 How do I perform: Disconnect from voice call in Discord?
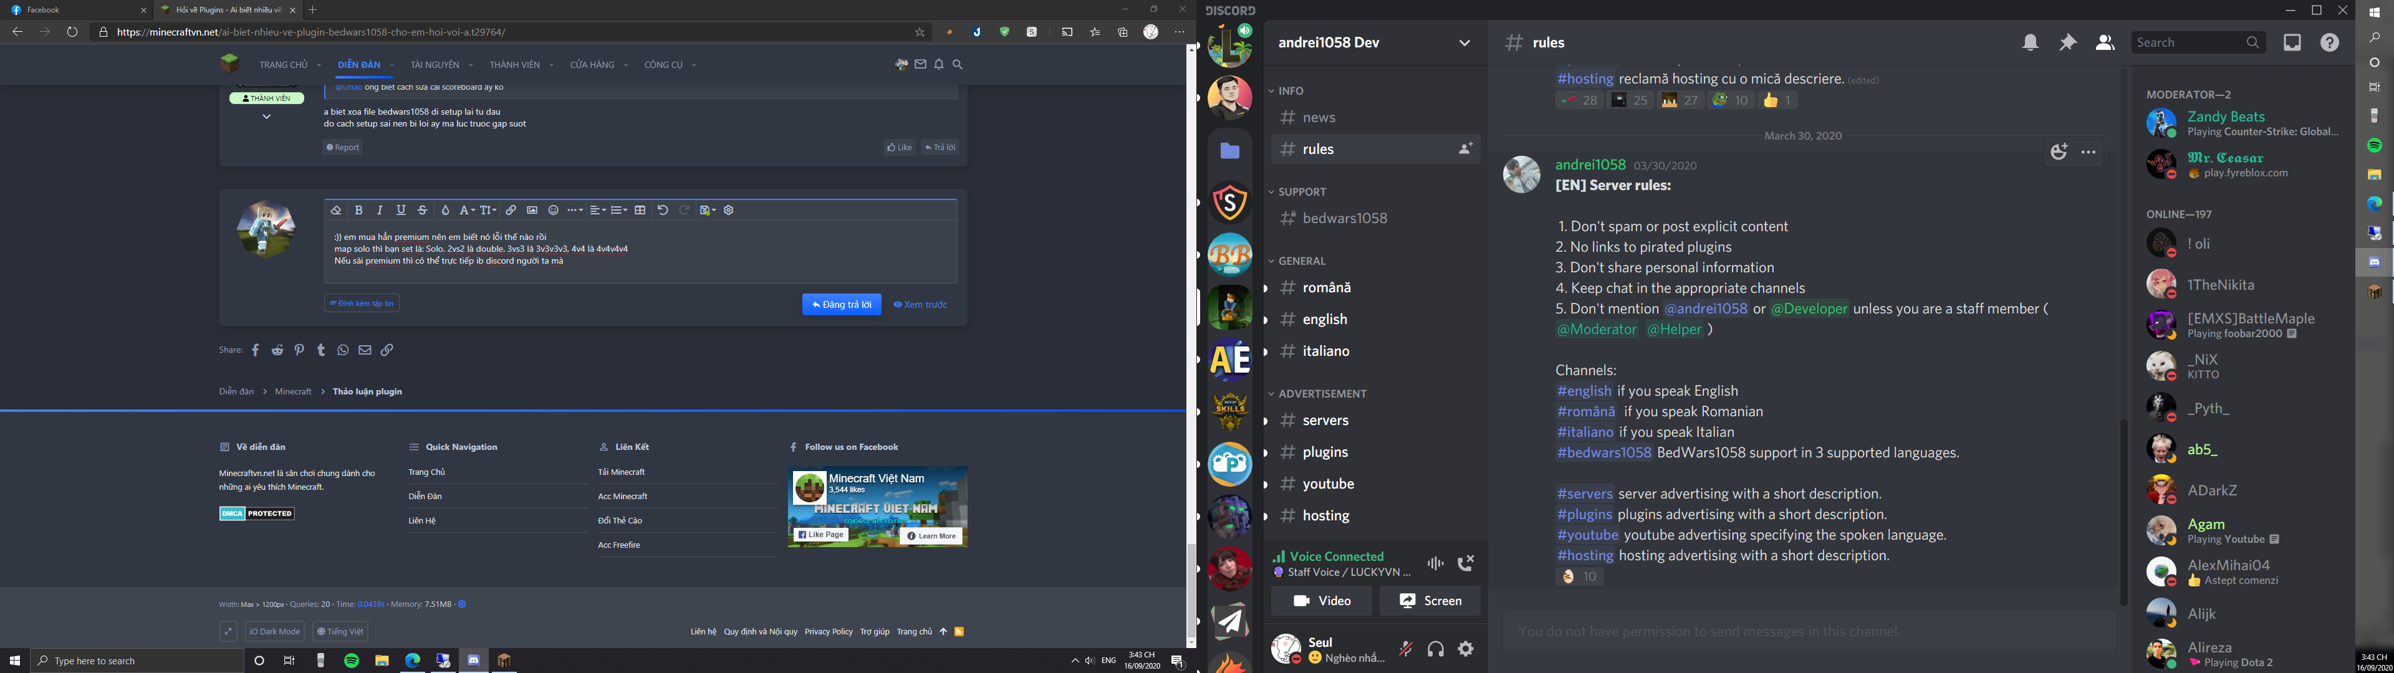[x=1466, y=563]
